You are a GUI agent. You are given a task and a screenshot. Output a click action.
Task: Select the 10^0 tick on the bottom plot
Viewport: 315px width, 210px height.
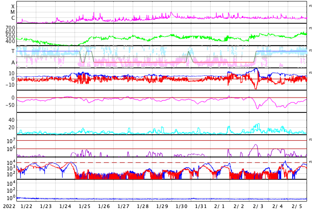click(x=10, y=198)
